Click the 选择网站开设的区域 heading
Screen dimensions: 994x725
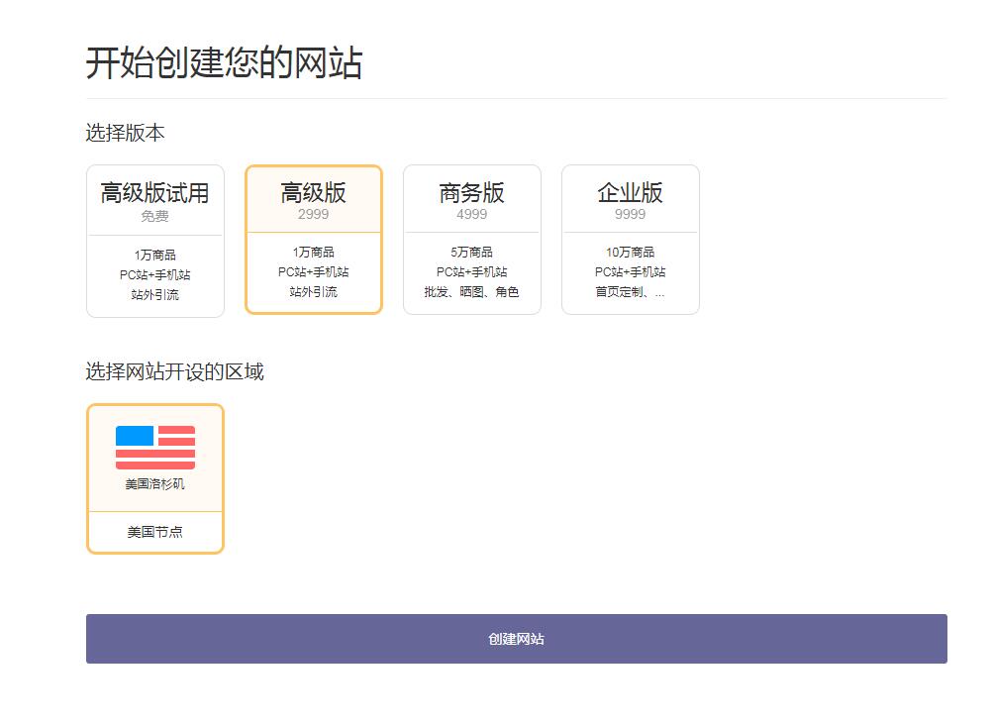pos(175,371)
